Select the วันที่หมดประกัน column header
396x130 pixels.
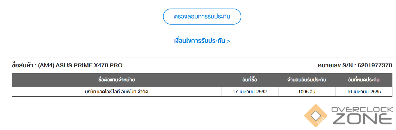[364, 80]
